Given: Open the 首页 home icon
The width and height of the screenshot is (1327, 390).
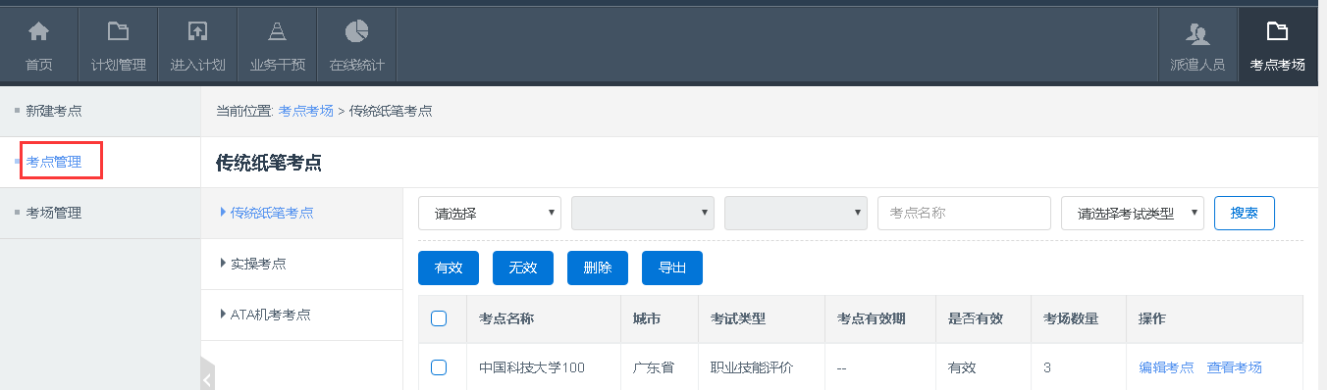Looking at the screenshot, I should pyautogui.click(x=38, y=32).
